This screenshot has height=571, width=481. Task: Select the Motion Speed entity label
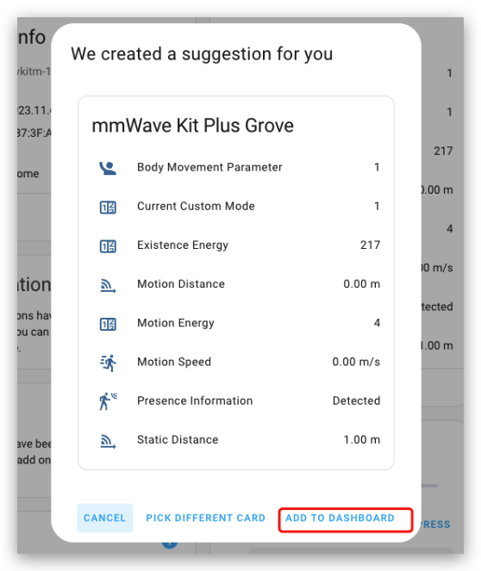click(174, 362)
